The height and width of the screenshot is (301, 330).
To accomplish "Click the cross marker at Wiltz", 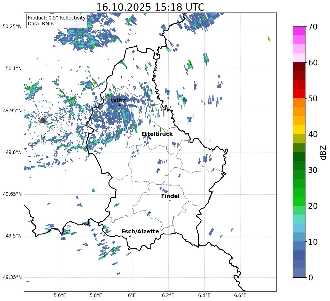I will coord(120,105).
